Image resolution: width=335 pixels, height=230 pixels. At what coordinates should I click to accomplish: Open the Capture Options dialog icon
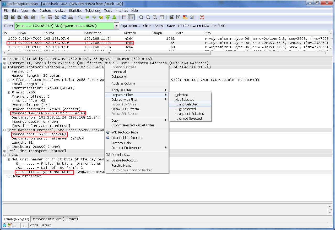pyautogui.click(x=13, y=17)
